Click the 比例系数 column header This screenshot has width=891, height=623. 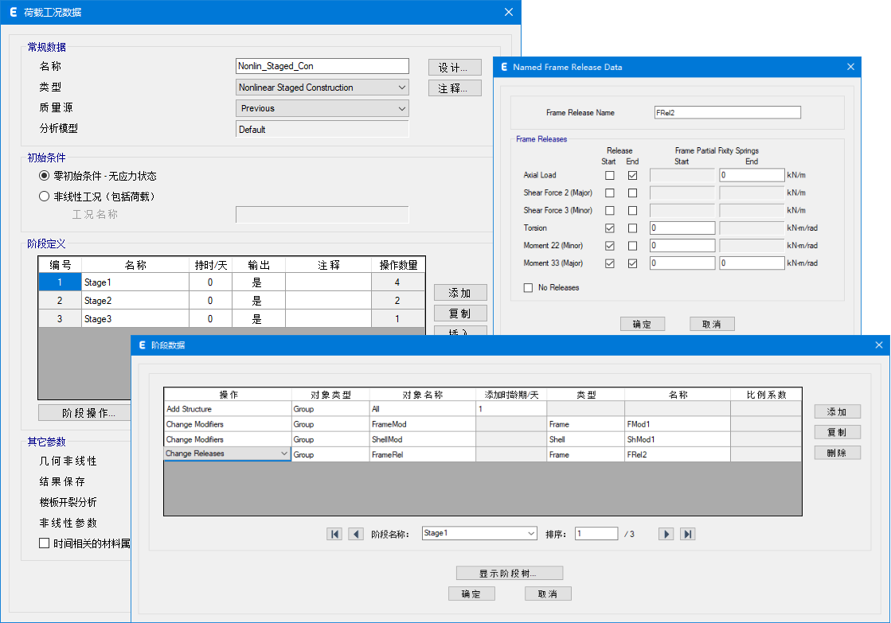point(766,395)
